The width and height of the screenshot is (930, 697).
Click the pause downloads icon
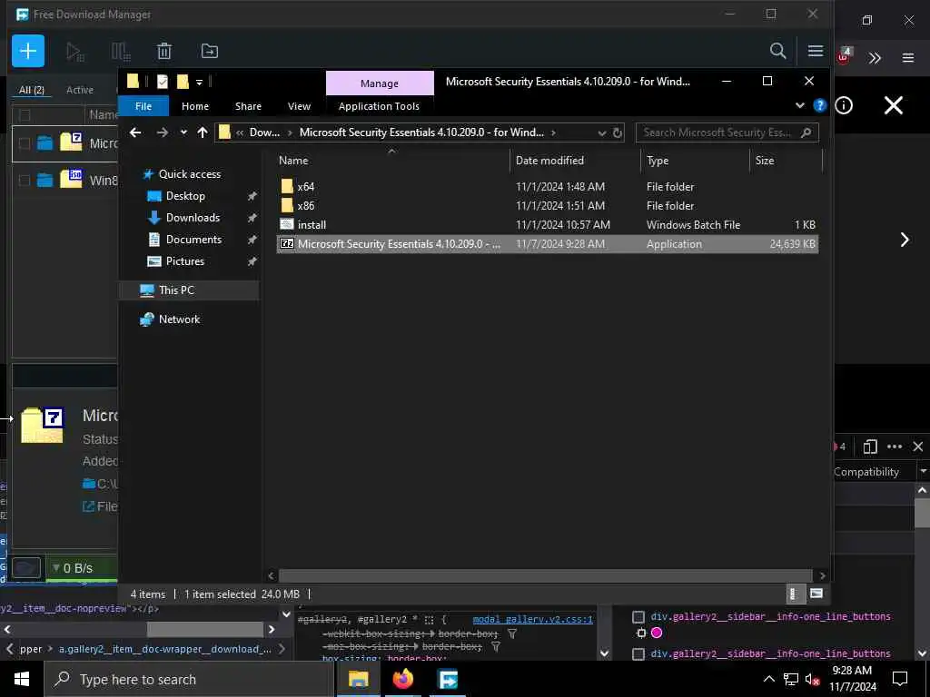tap(121, 52)
